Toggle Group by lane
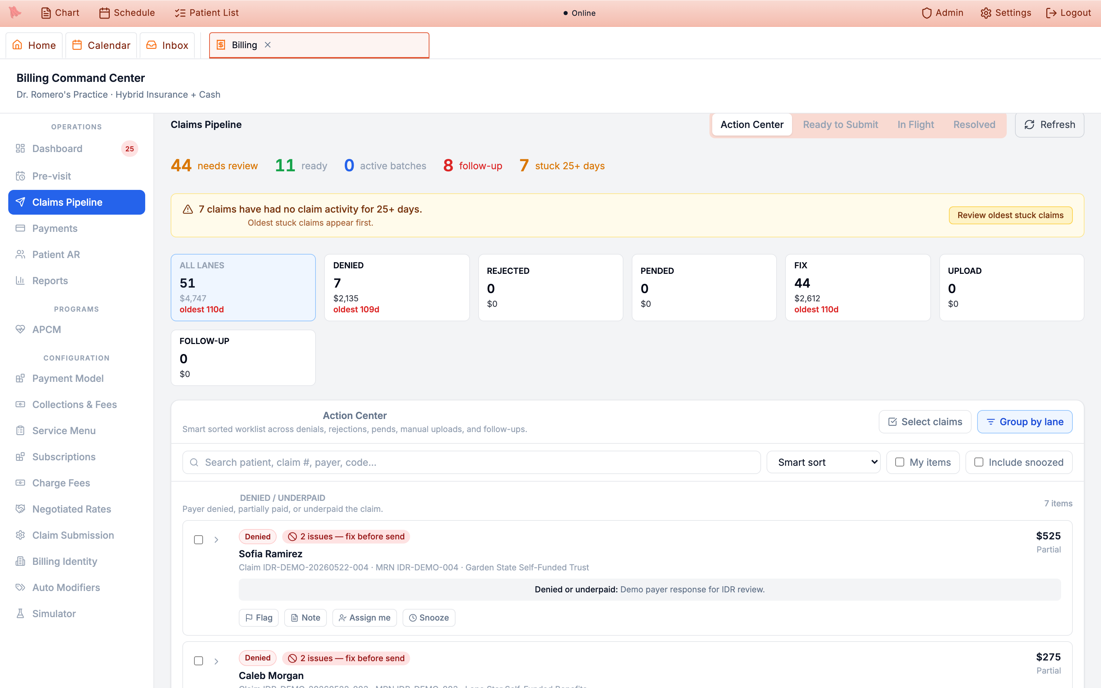Screen dimensions: 1101x688 pos(1025,422)
